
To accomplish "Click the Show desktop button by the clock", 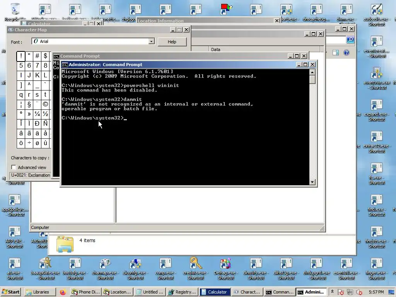I will 392,292.
